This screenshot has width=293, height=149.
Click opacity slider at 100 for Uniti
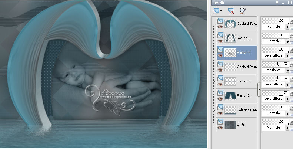tap(276, 122)
